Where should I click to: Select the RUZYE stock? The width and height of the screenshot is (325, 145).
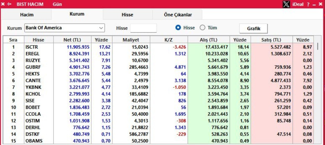[x=32, y=60]
